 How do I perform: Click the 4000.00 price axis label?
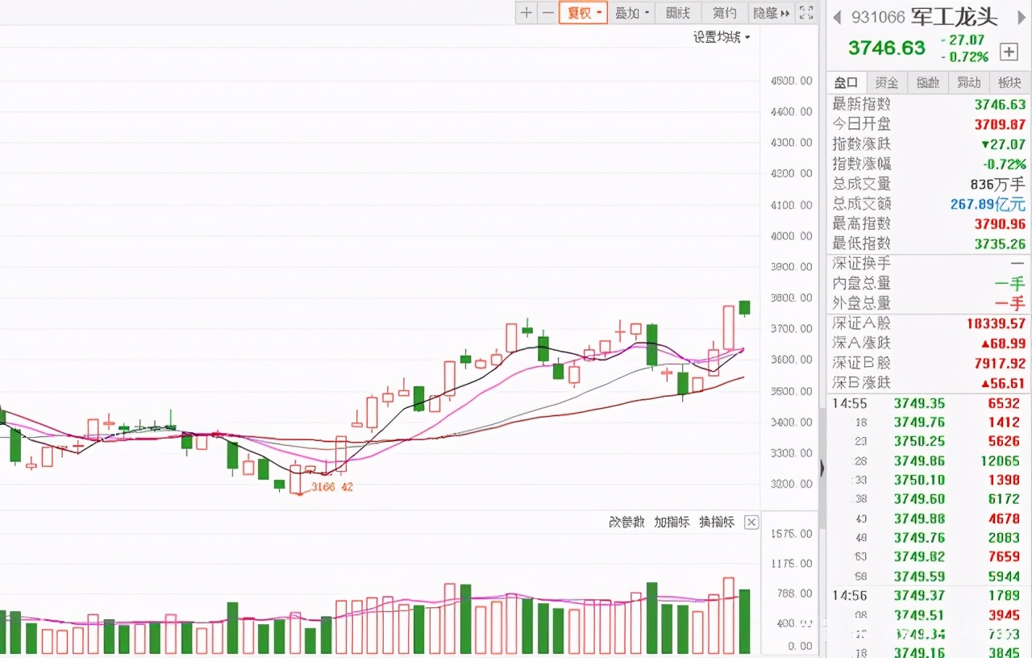point(791,236)
